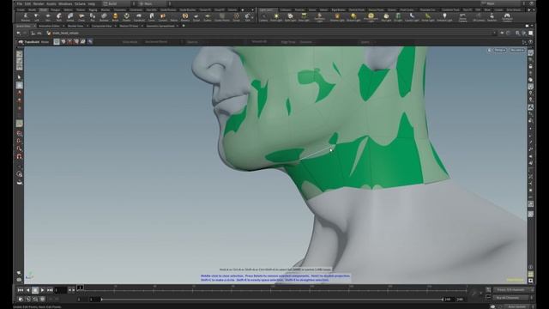Open the File menu

point(20,3)
